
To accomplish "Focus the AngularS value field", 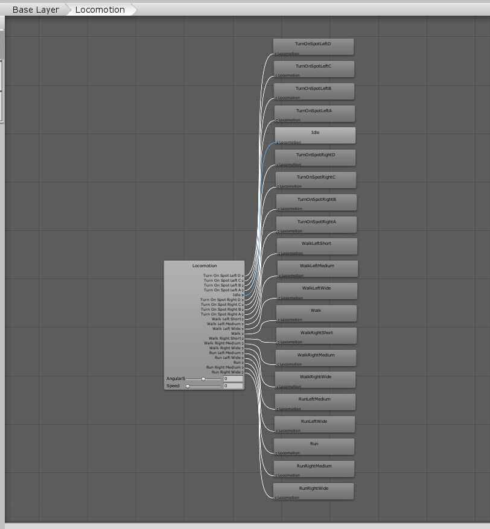I will (x=233, y=379).
